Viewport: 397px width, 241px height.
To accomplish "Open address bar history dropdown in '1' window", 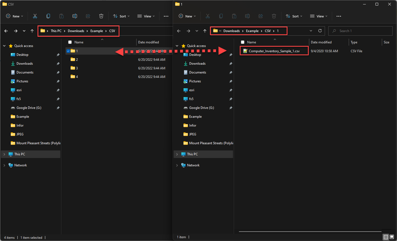I will pyautogui.click(x=311, y=31).
